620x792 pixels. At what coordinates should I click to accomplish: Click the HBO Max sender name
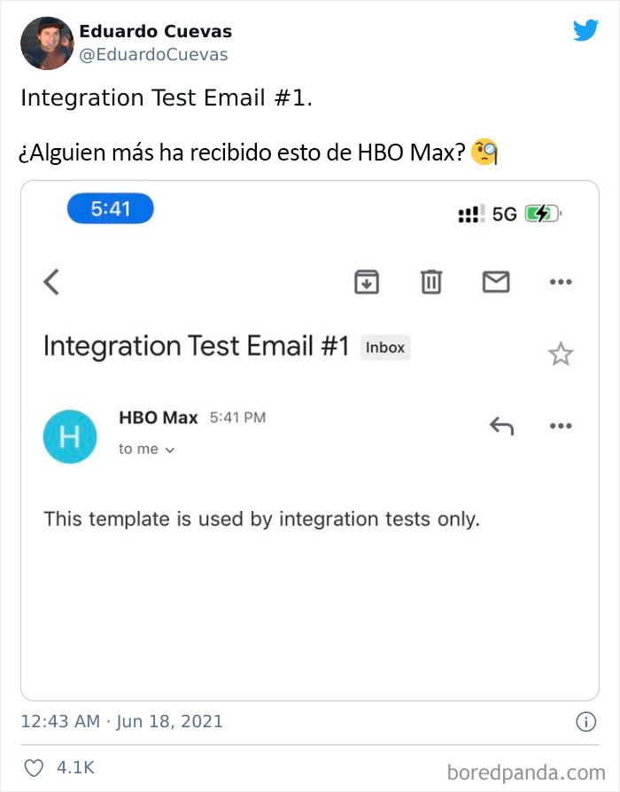pos(159,418)
